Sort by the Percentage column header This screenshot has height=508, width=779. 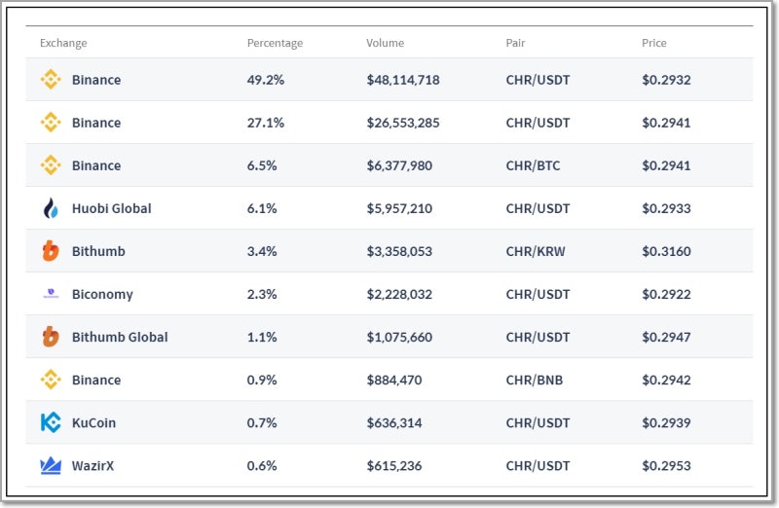click(275, 43)
